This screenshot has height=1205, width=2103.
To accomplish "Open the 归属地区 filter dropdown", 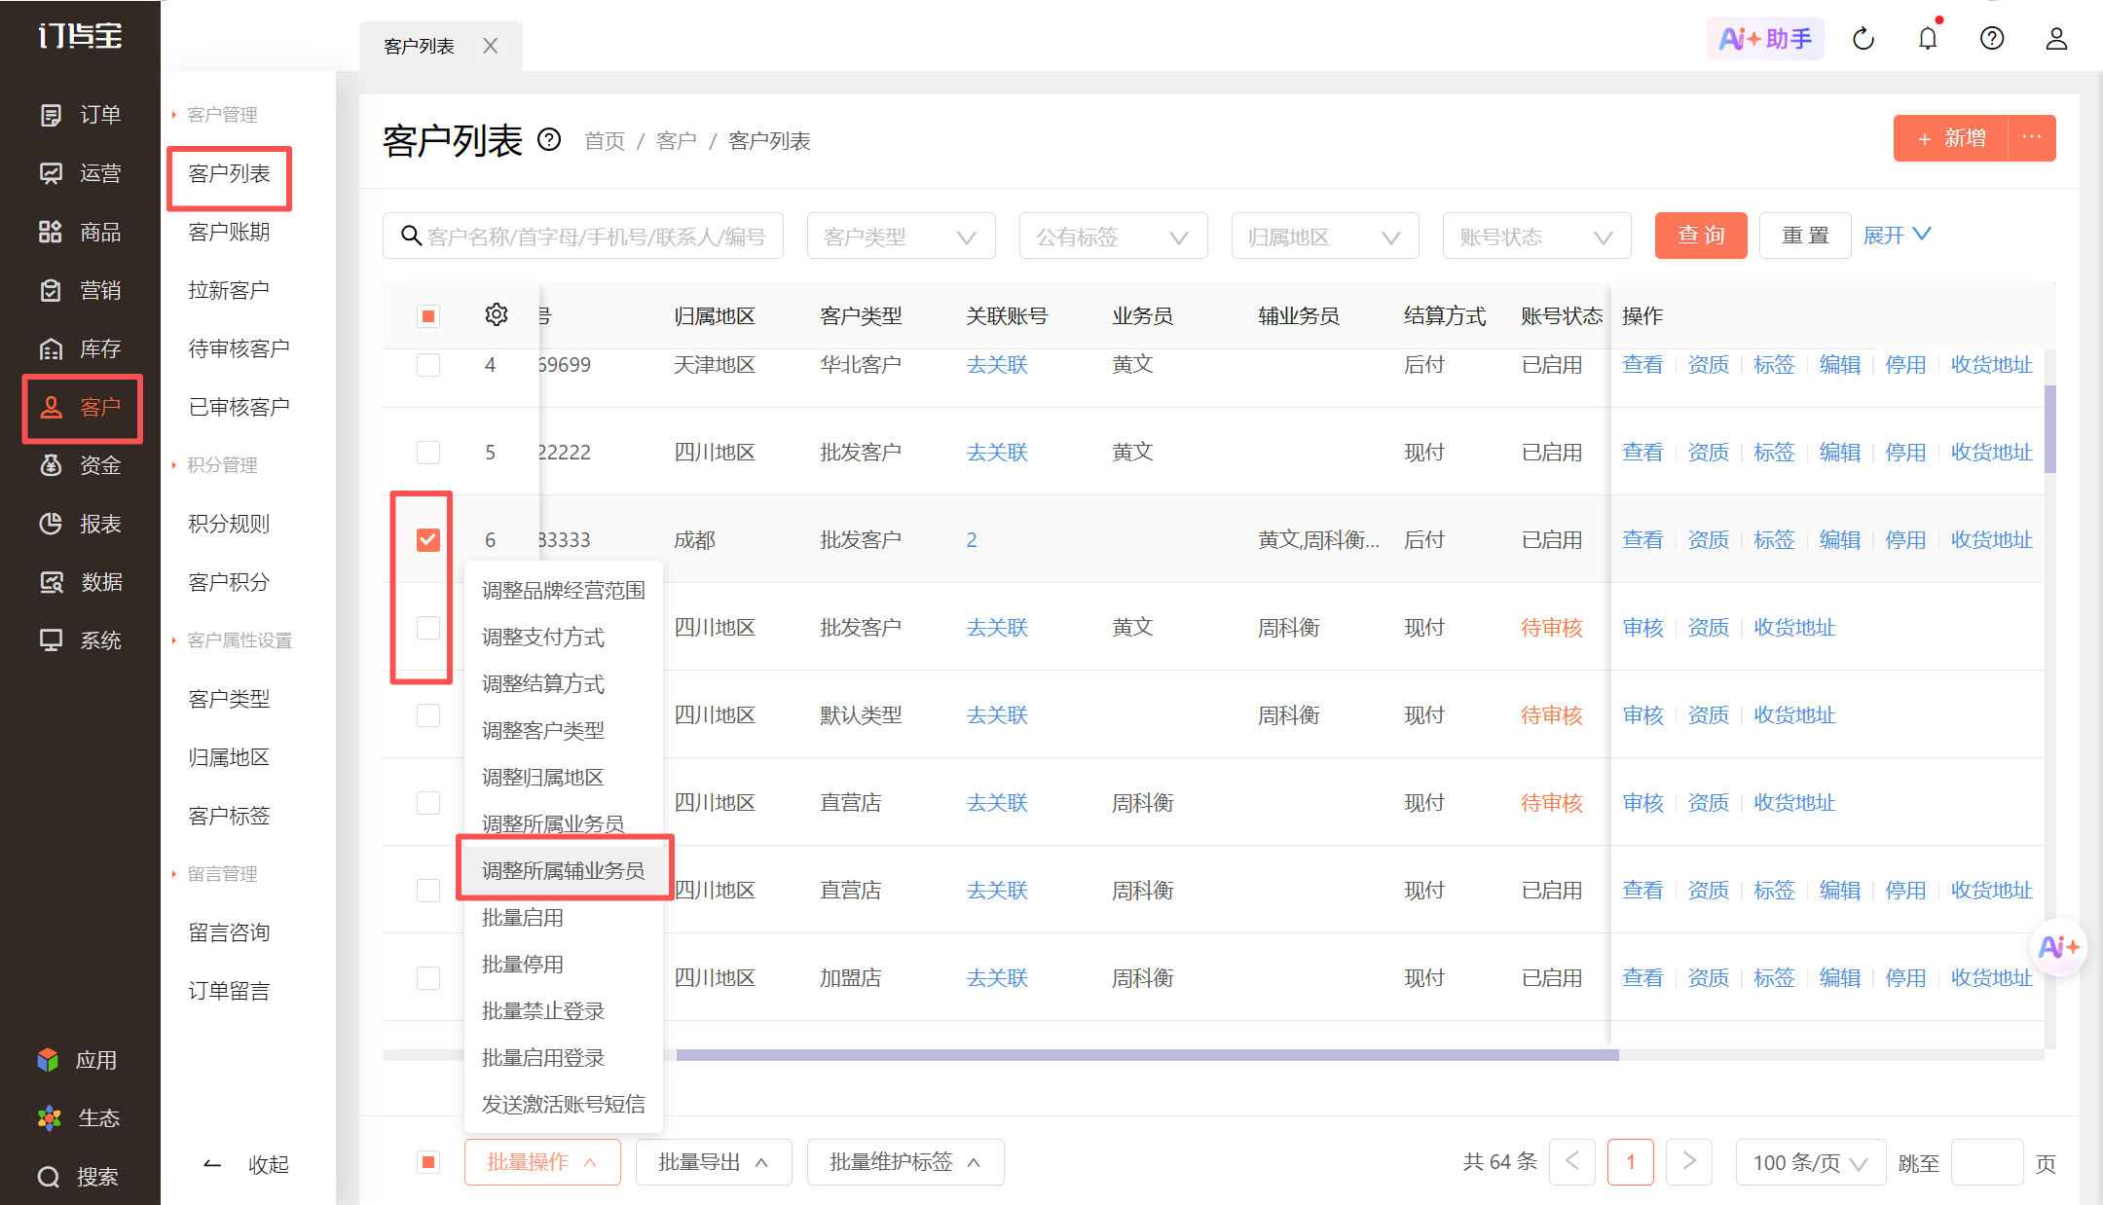I will click(x=1325, y=236).
